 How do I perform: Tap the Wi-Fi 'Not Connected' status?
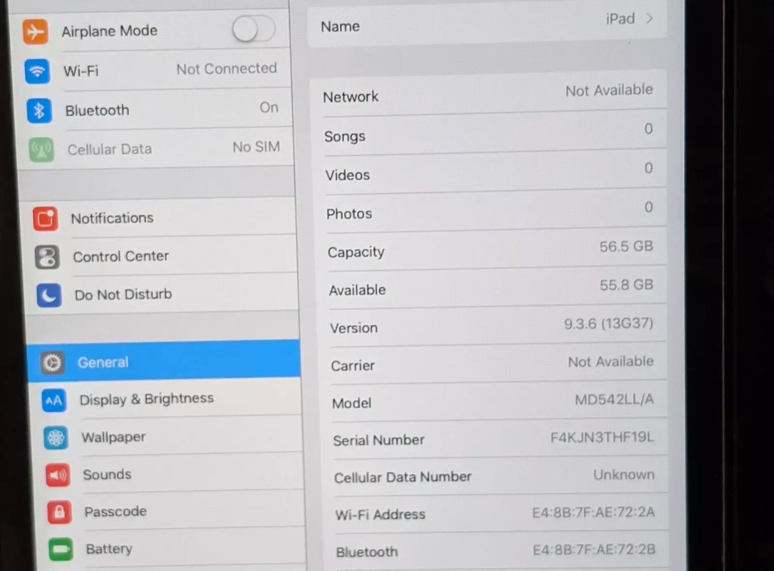(227, 69)
